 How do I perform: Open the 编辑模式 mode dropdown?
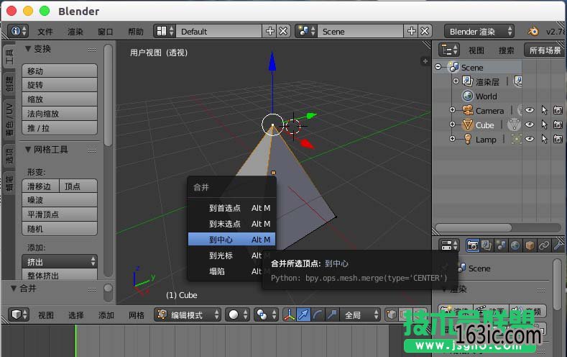(188, 315)
